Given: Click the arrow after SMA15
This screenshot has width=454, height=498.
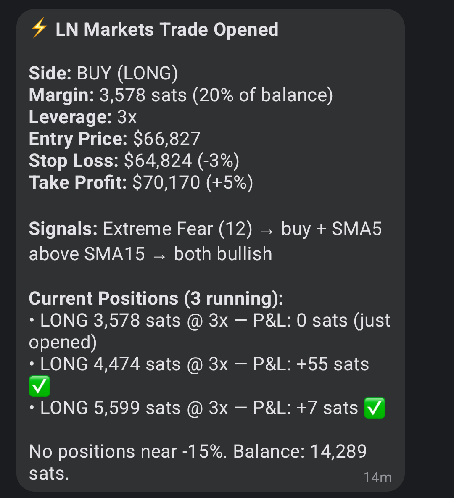Looking at the screenshot, I should (159, 255).
